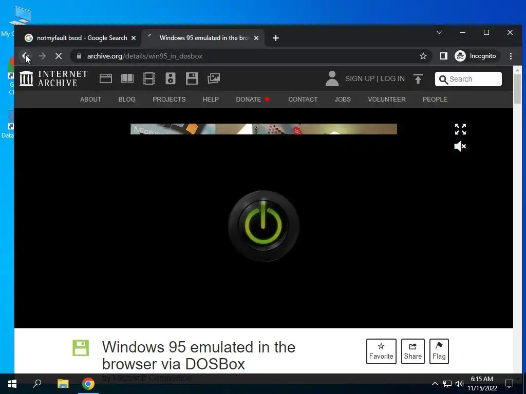The height and width of the screenshot is (394, 526).
Task: Open the PEOPLE link
Action: pos(435,99)
